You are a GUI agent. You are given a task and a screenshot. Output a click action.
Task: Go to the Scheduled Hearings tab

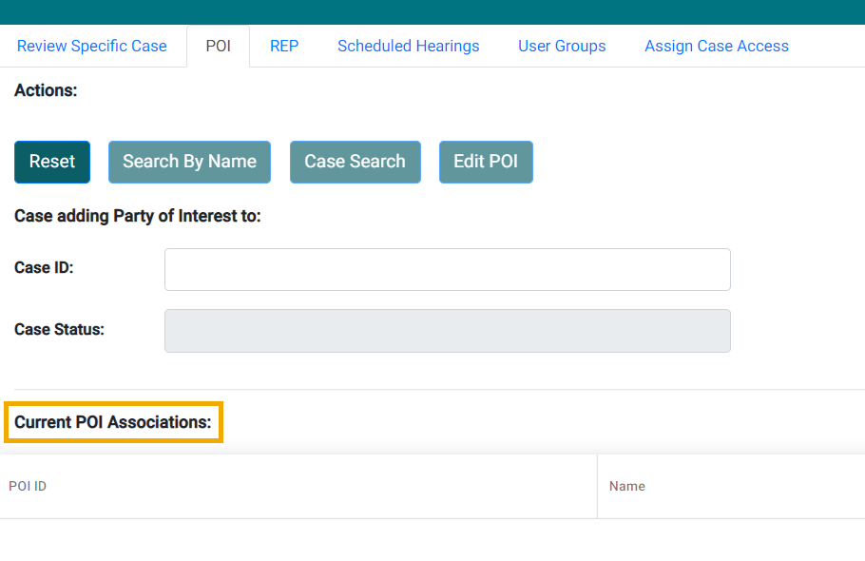coord(408,46)
